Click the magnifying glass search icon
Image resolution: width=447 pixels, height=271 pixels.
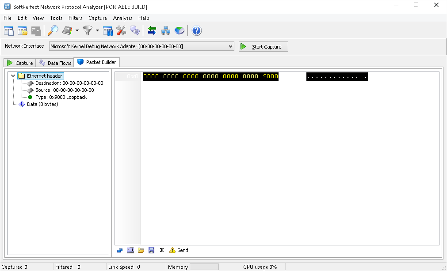pyautogui.click(x=53, y=31)
